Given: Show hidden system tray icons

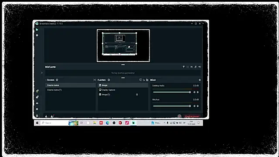Looking at the screenshot, I should (x=164, y=123).
